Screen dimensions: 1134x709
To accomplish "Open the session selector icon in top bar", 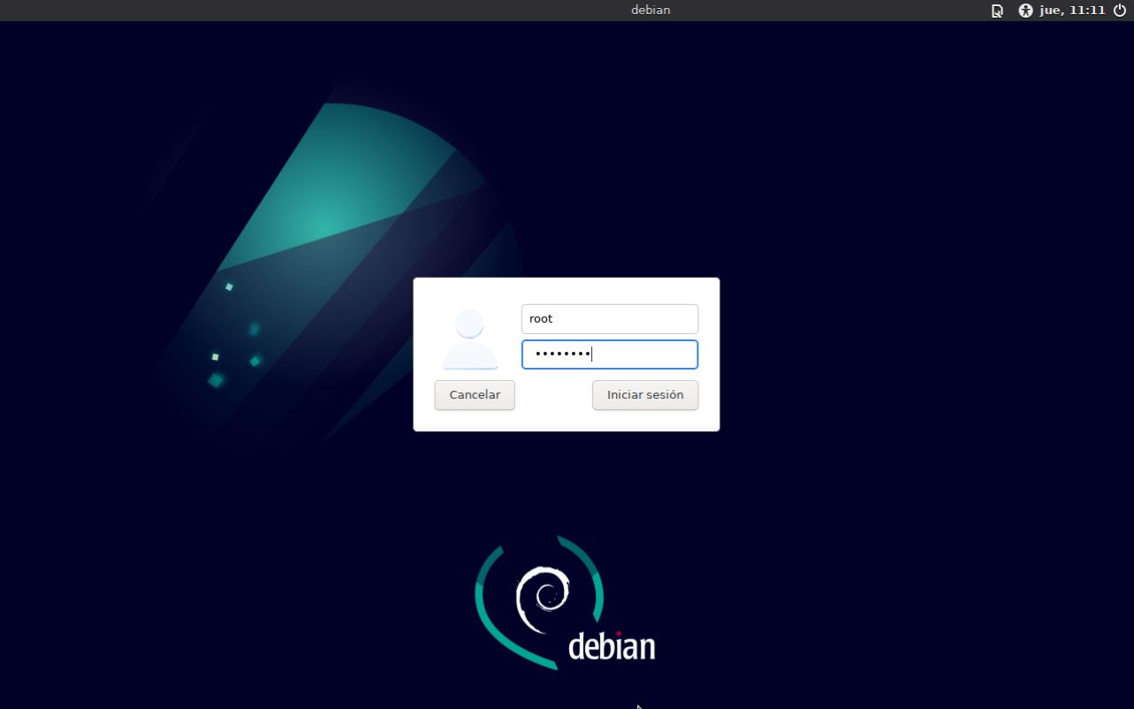I will point(997,11).
